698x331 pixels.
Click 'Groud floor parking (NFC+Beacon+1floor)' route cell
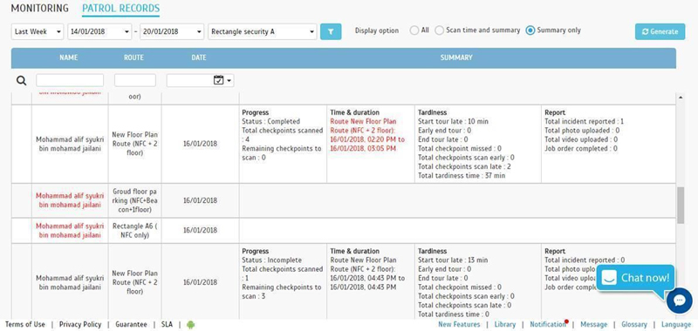(134, 200)
